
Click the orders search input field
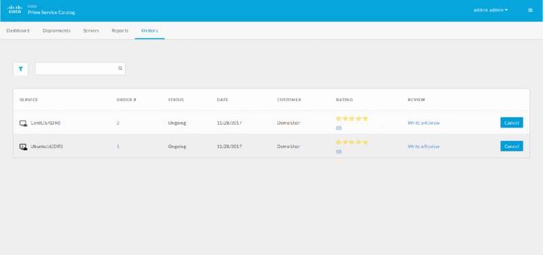[80, 68]
